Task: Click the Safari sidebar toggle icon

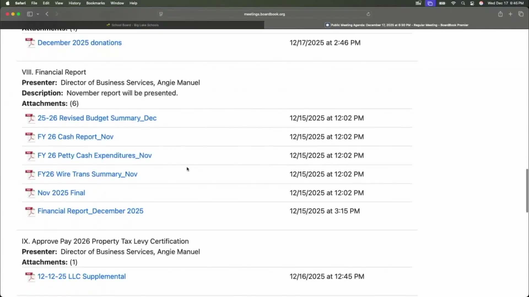Action: click(30, 14)
